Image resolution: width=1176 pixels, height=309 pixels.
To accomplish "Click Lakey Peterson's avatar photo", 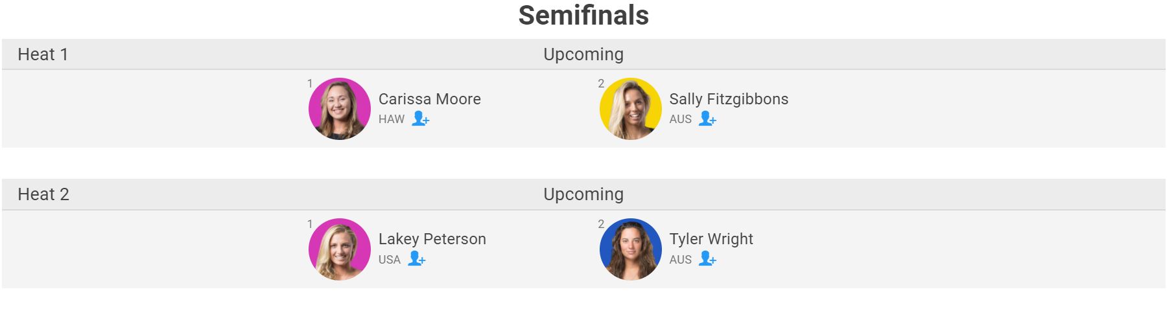I will 339,249.
